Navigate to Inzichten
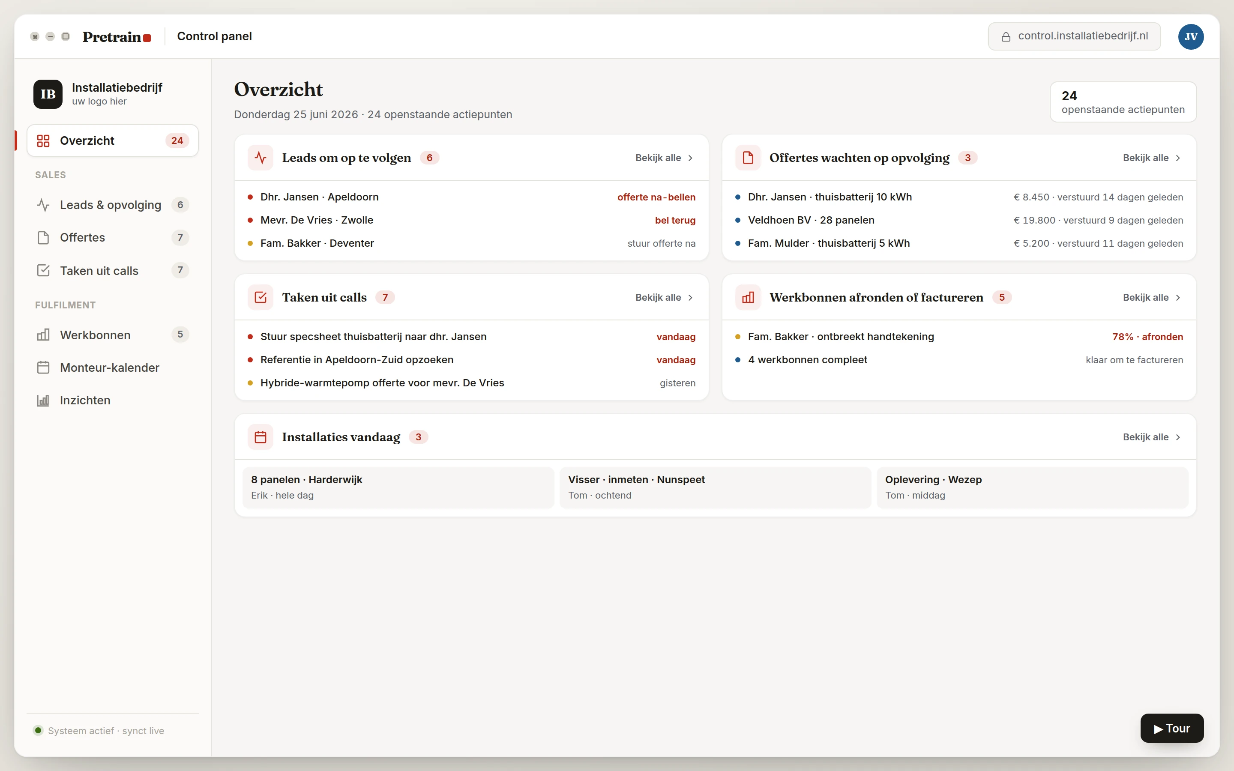The height and width of the screenshot is (771, 1234). click(113, 400)
